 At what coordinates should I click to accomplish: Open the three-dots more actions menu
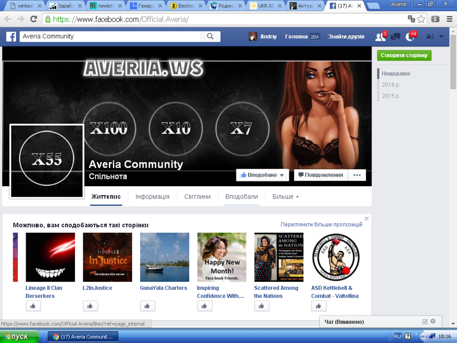click(357, 175)
